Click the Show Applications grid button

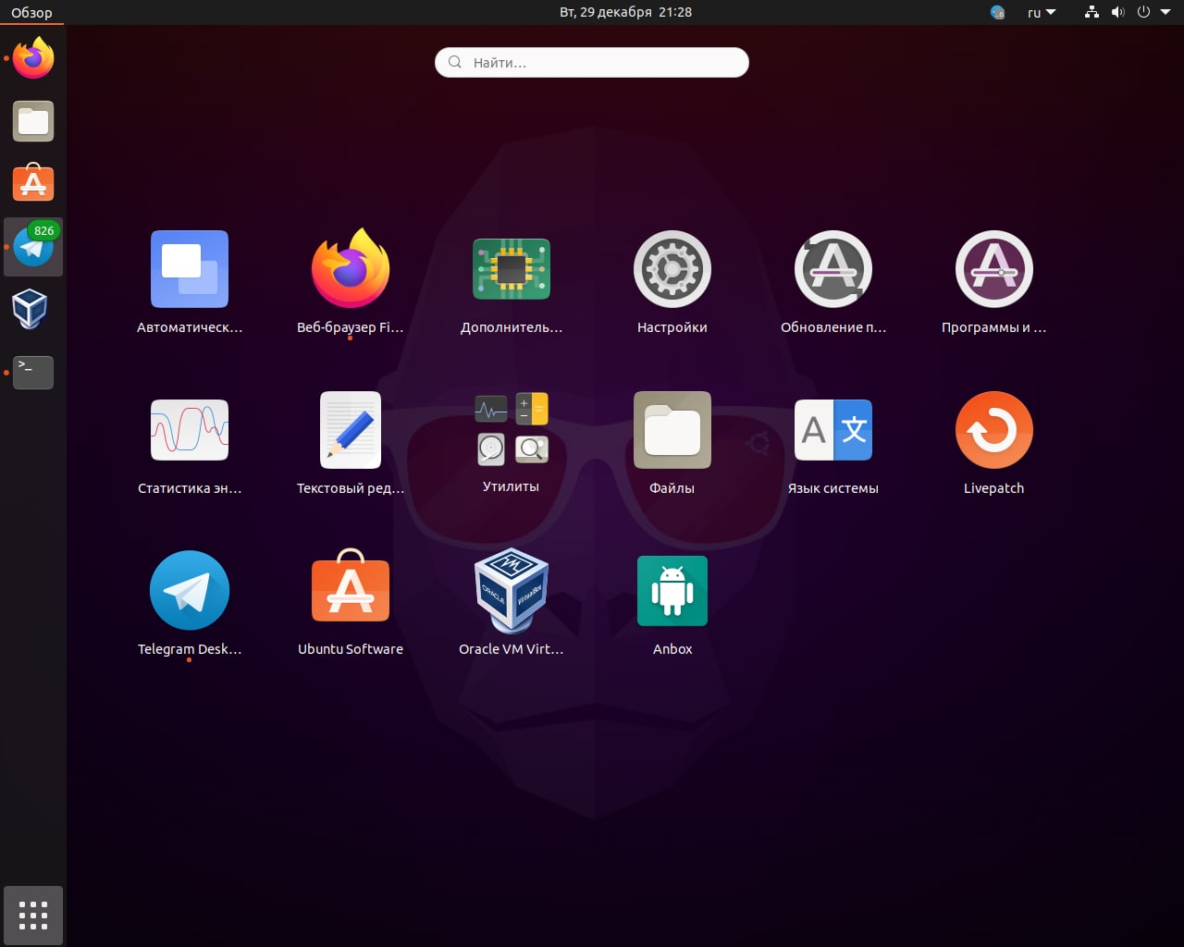(x=33, y=916)
